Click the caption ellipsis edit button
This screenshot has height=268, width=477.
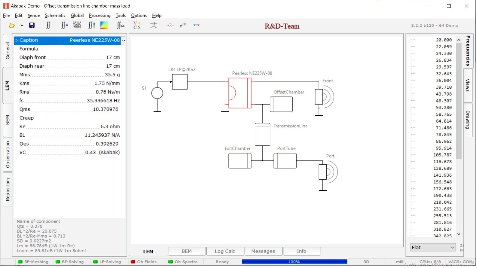tap(123, 40)
